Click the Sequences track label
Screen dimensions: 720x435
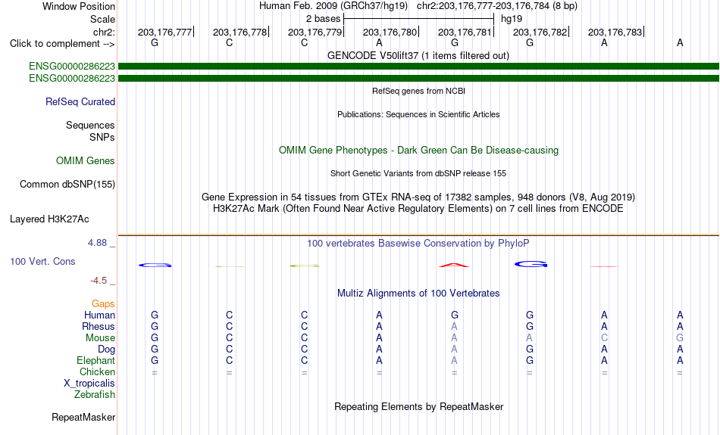click(90, 125)
